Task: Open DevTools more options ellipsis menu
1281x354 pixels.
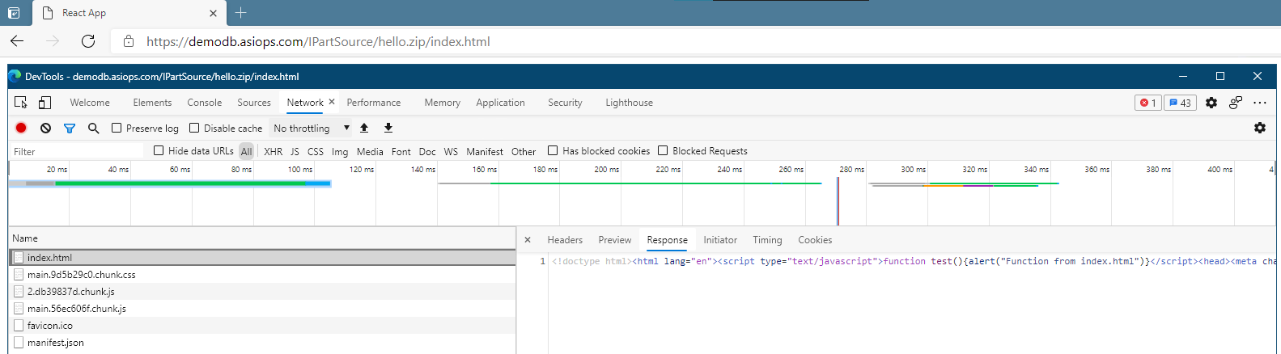Action: tap(1260, 103)
